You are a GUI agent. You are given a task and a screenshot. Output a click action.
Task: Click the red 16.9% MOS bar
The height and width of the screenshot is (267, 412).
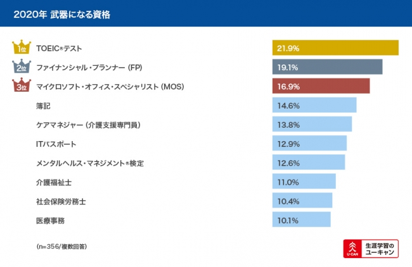pyautogui.click(x=321, y=86)
